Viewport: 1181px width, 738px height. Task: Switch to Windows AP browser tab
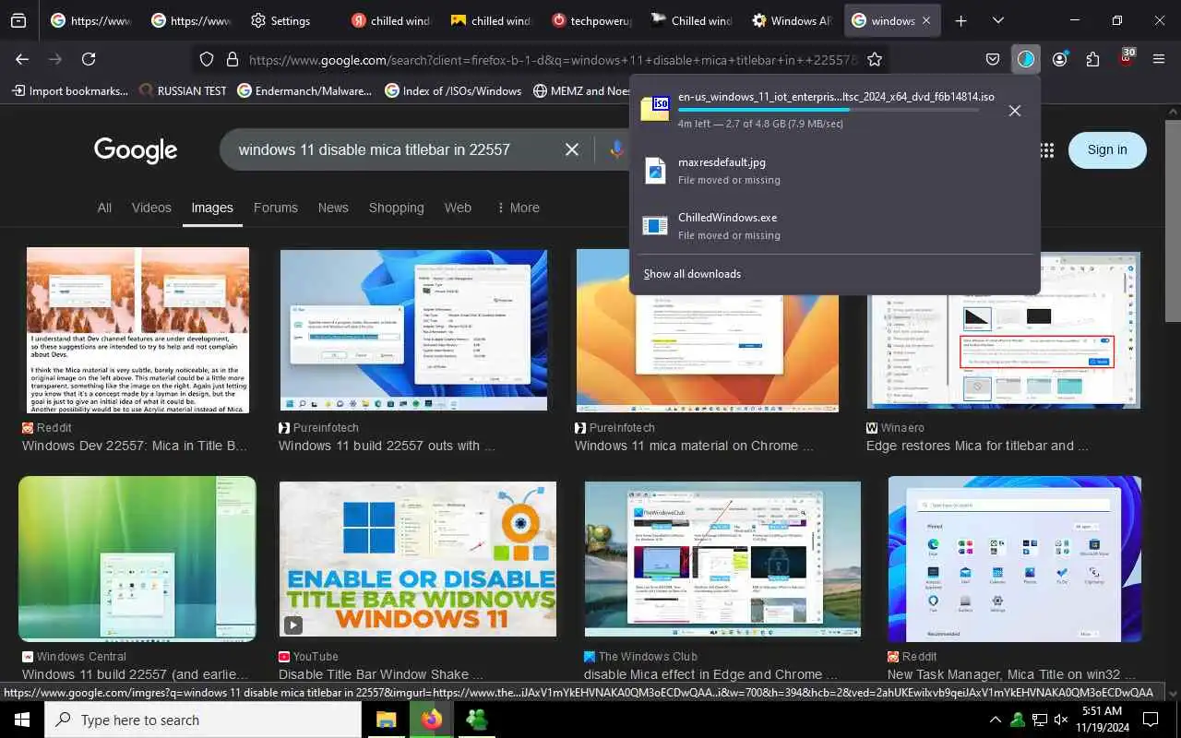[792, 20]
